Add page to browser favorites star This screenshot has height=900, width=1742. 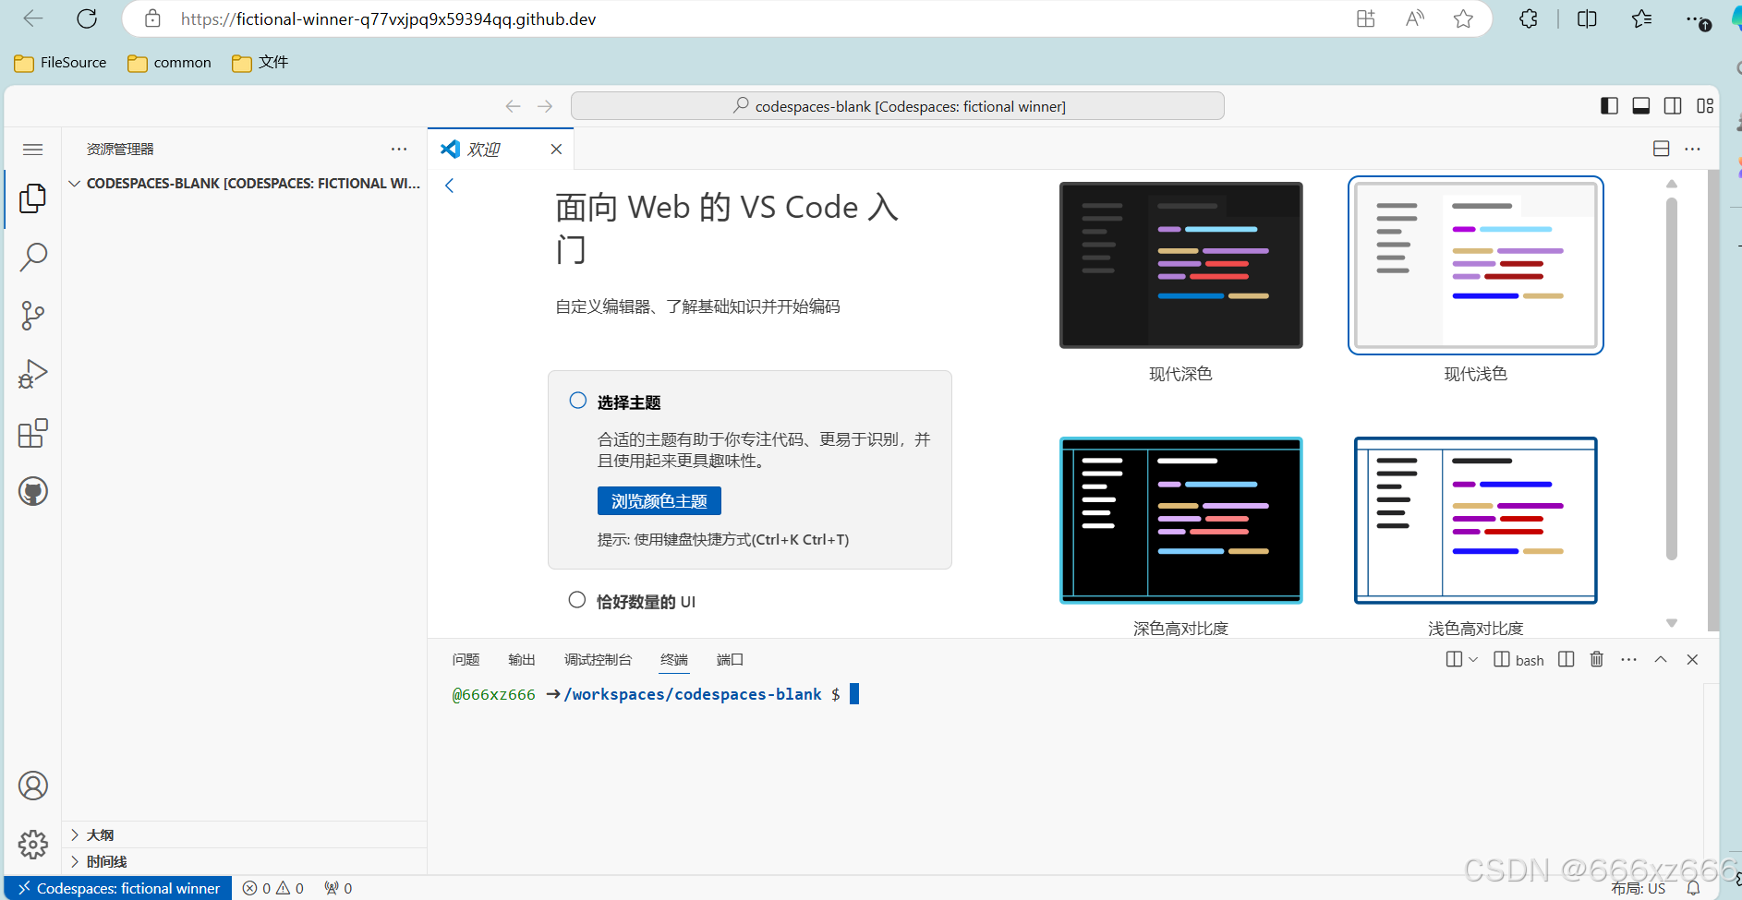click(x=1463, y=18)
